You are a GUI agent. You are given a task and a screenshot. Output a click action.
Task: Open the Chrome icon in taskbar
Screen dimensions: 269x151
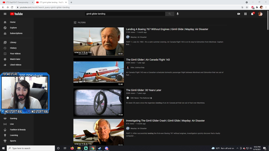coord(92,148)
